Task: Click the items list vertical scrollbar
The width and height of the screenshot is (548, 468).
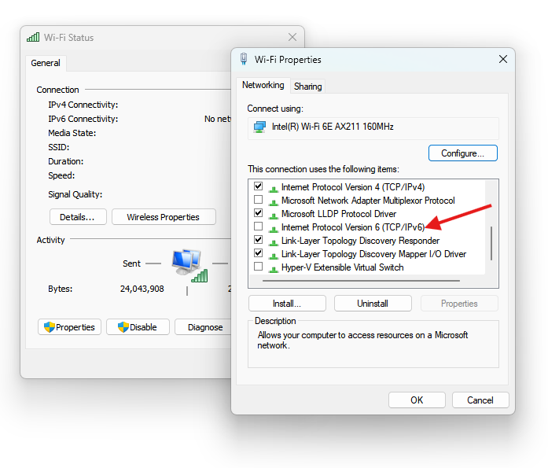Action: 492,244
